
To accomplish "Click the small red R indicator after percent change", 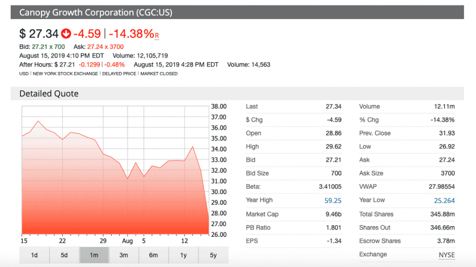I will click(x=157, y=36).
